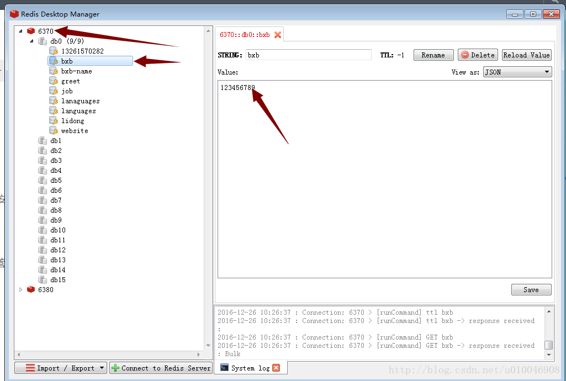Select the db15 database label

(x=58, y=279)
